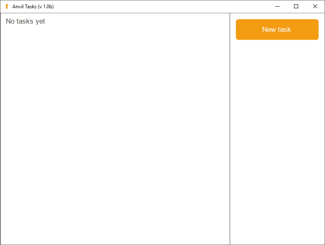Click the 'Anvil Tasks (v 1.0b)' title text
The height and width of the screenshot is (245, 325).
pos(33,7)
